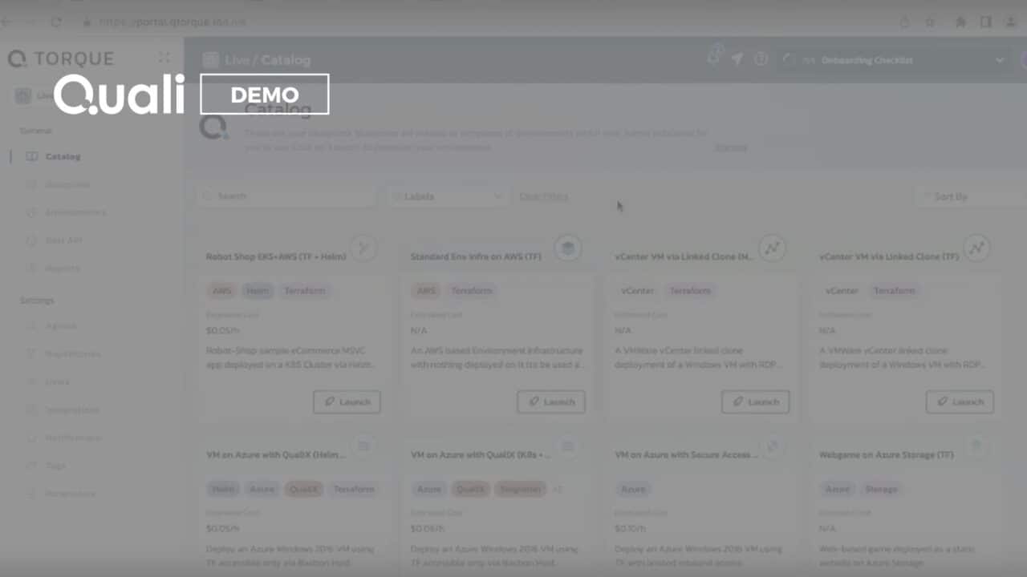
Task: Click the help icon in the top bar
Action: (761, 59)
